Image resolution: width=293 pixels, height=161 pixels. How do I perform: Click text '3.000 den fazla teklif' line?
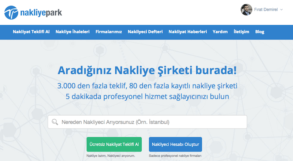[147, 86]
